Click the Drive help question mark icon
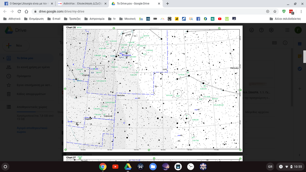The width and height of the screenshot is (306, 172). point(261,30)
